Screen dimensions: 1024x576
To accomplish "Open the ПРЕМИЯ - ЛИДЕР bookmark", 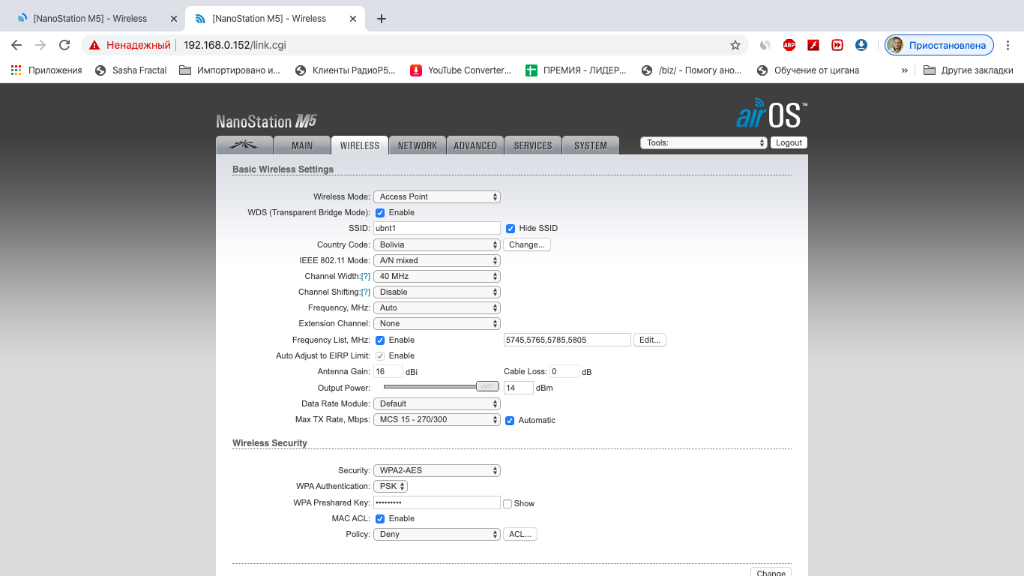I will pos(576,70).
